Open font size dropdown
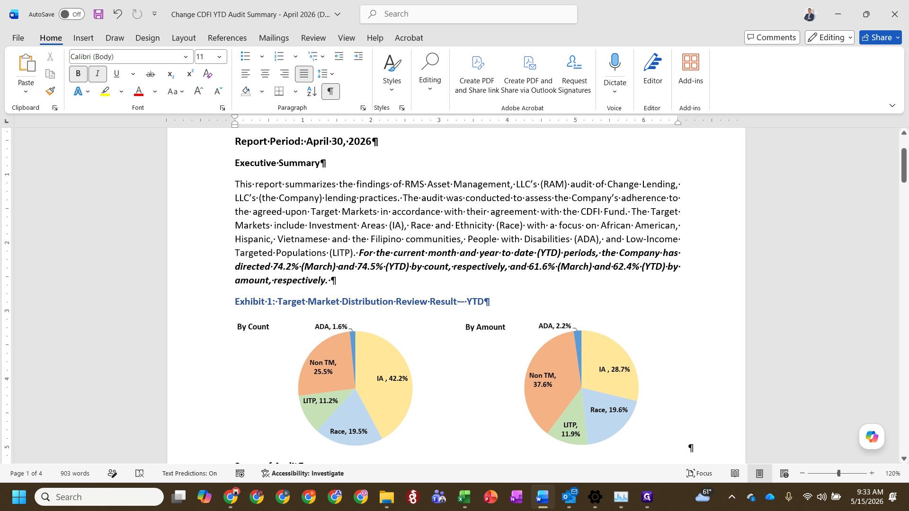 tap(219, 57)
